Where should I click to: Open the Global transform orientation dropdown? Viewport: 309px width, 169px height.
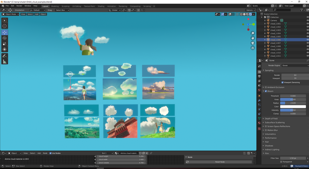(114, 10)
